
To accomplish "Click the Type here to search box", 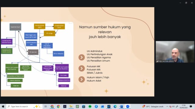I will [x=24, y=106].
